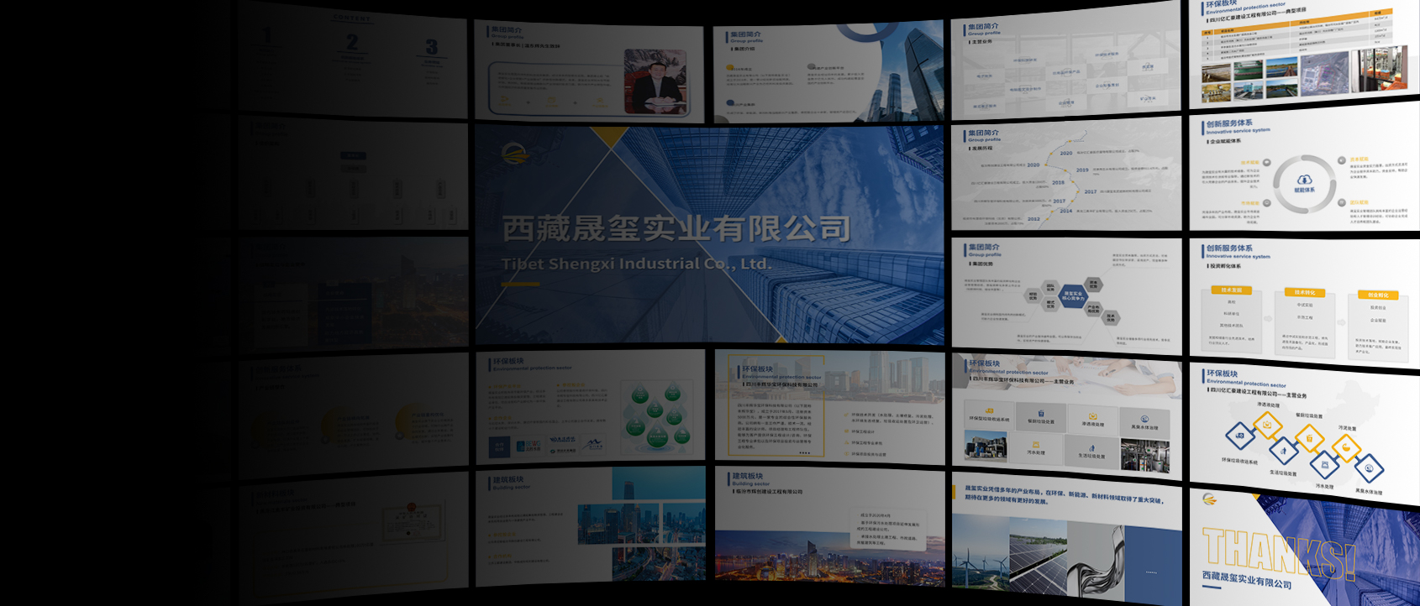Image resolution: width=1420 pixels, height=606 pixels.
Task: Click the round icon beside 团队赋能
Action: click(1342, 202)
